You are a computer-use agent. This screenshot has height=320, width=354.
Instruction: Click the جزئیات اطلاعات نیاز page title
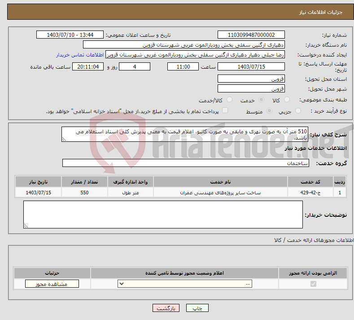click(x=321, y=12)
